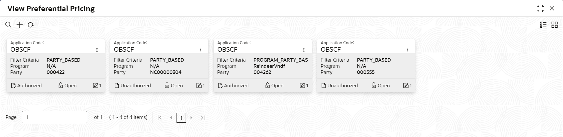The width and height of the screenshot is (563, 137).
Task: Open options menu for NC00000304 card
Action: 201,50
